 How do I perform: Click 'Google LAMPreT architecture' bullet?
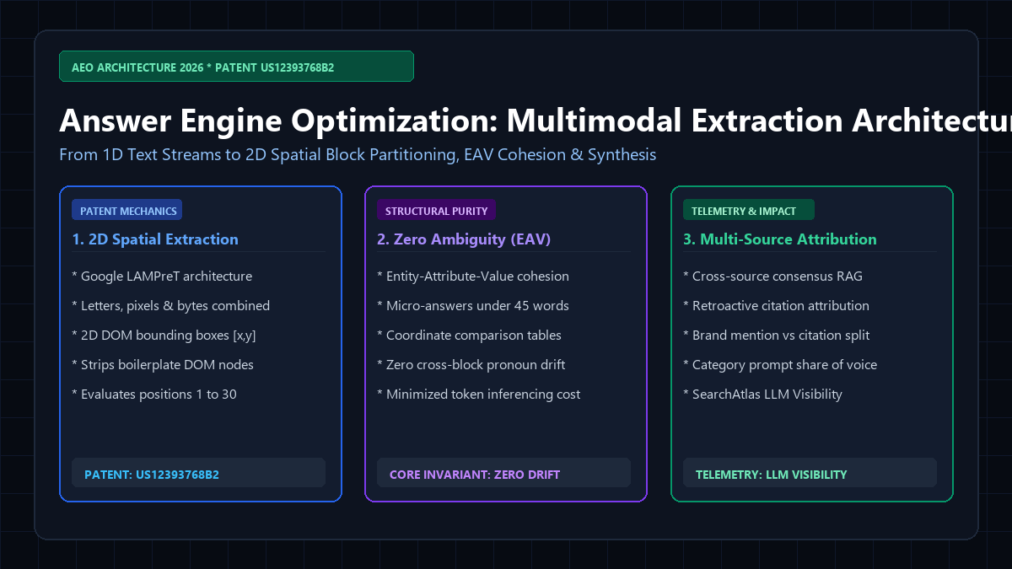[162, 276]
